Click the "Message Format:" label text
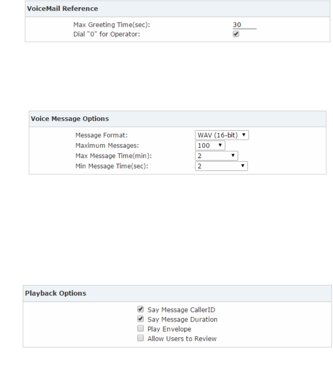The height and width of the screenshot is (369, 333). click(x=101, y=135)
